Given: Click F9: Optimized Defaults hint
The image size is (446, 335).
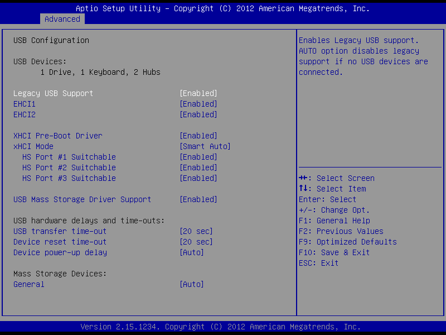Looking at the screenshot, I should click(x=347, y=242).
